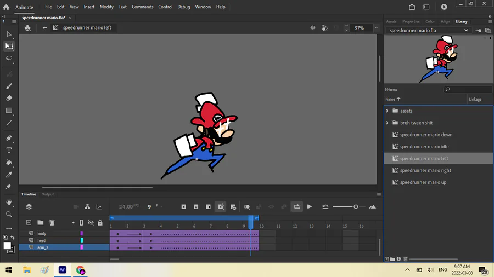The height and width of the screenshot is (277, 494).
Task: Click the center stage icon
Action: click(312, 27)
